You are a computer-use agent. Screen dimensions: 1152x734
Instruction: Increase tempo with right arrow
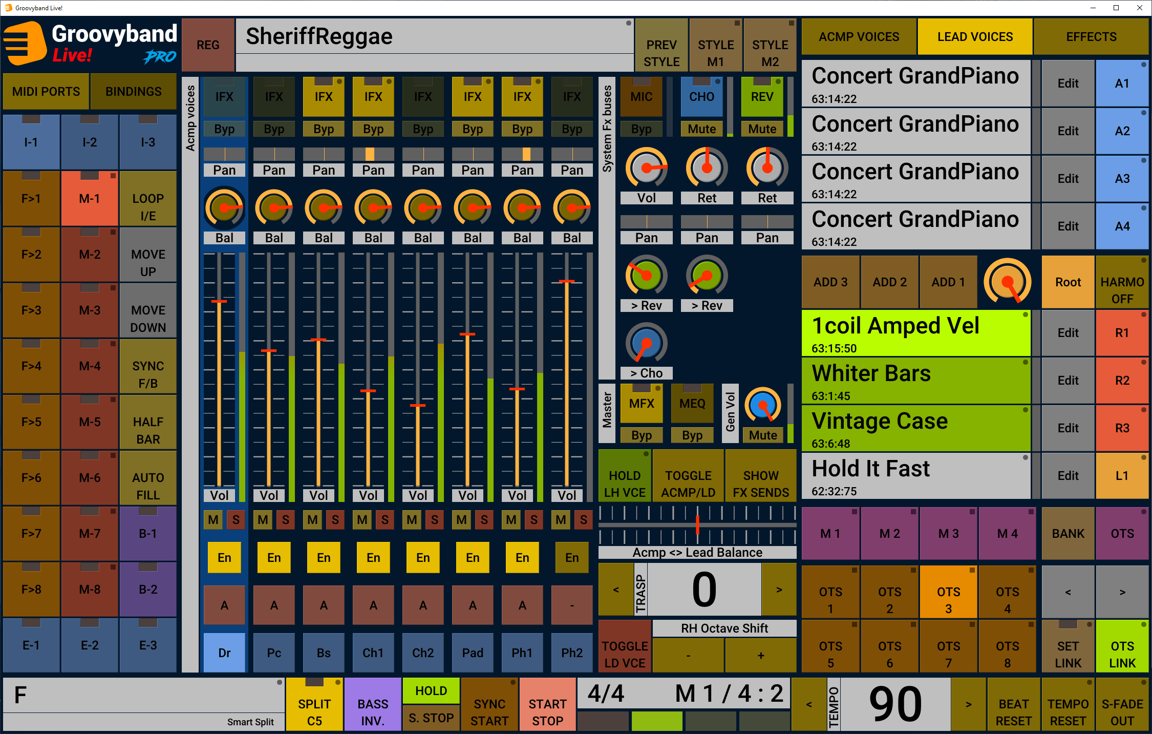point(968,704)
